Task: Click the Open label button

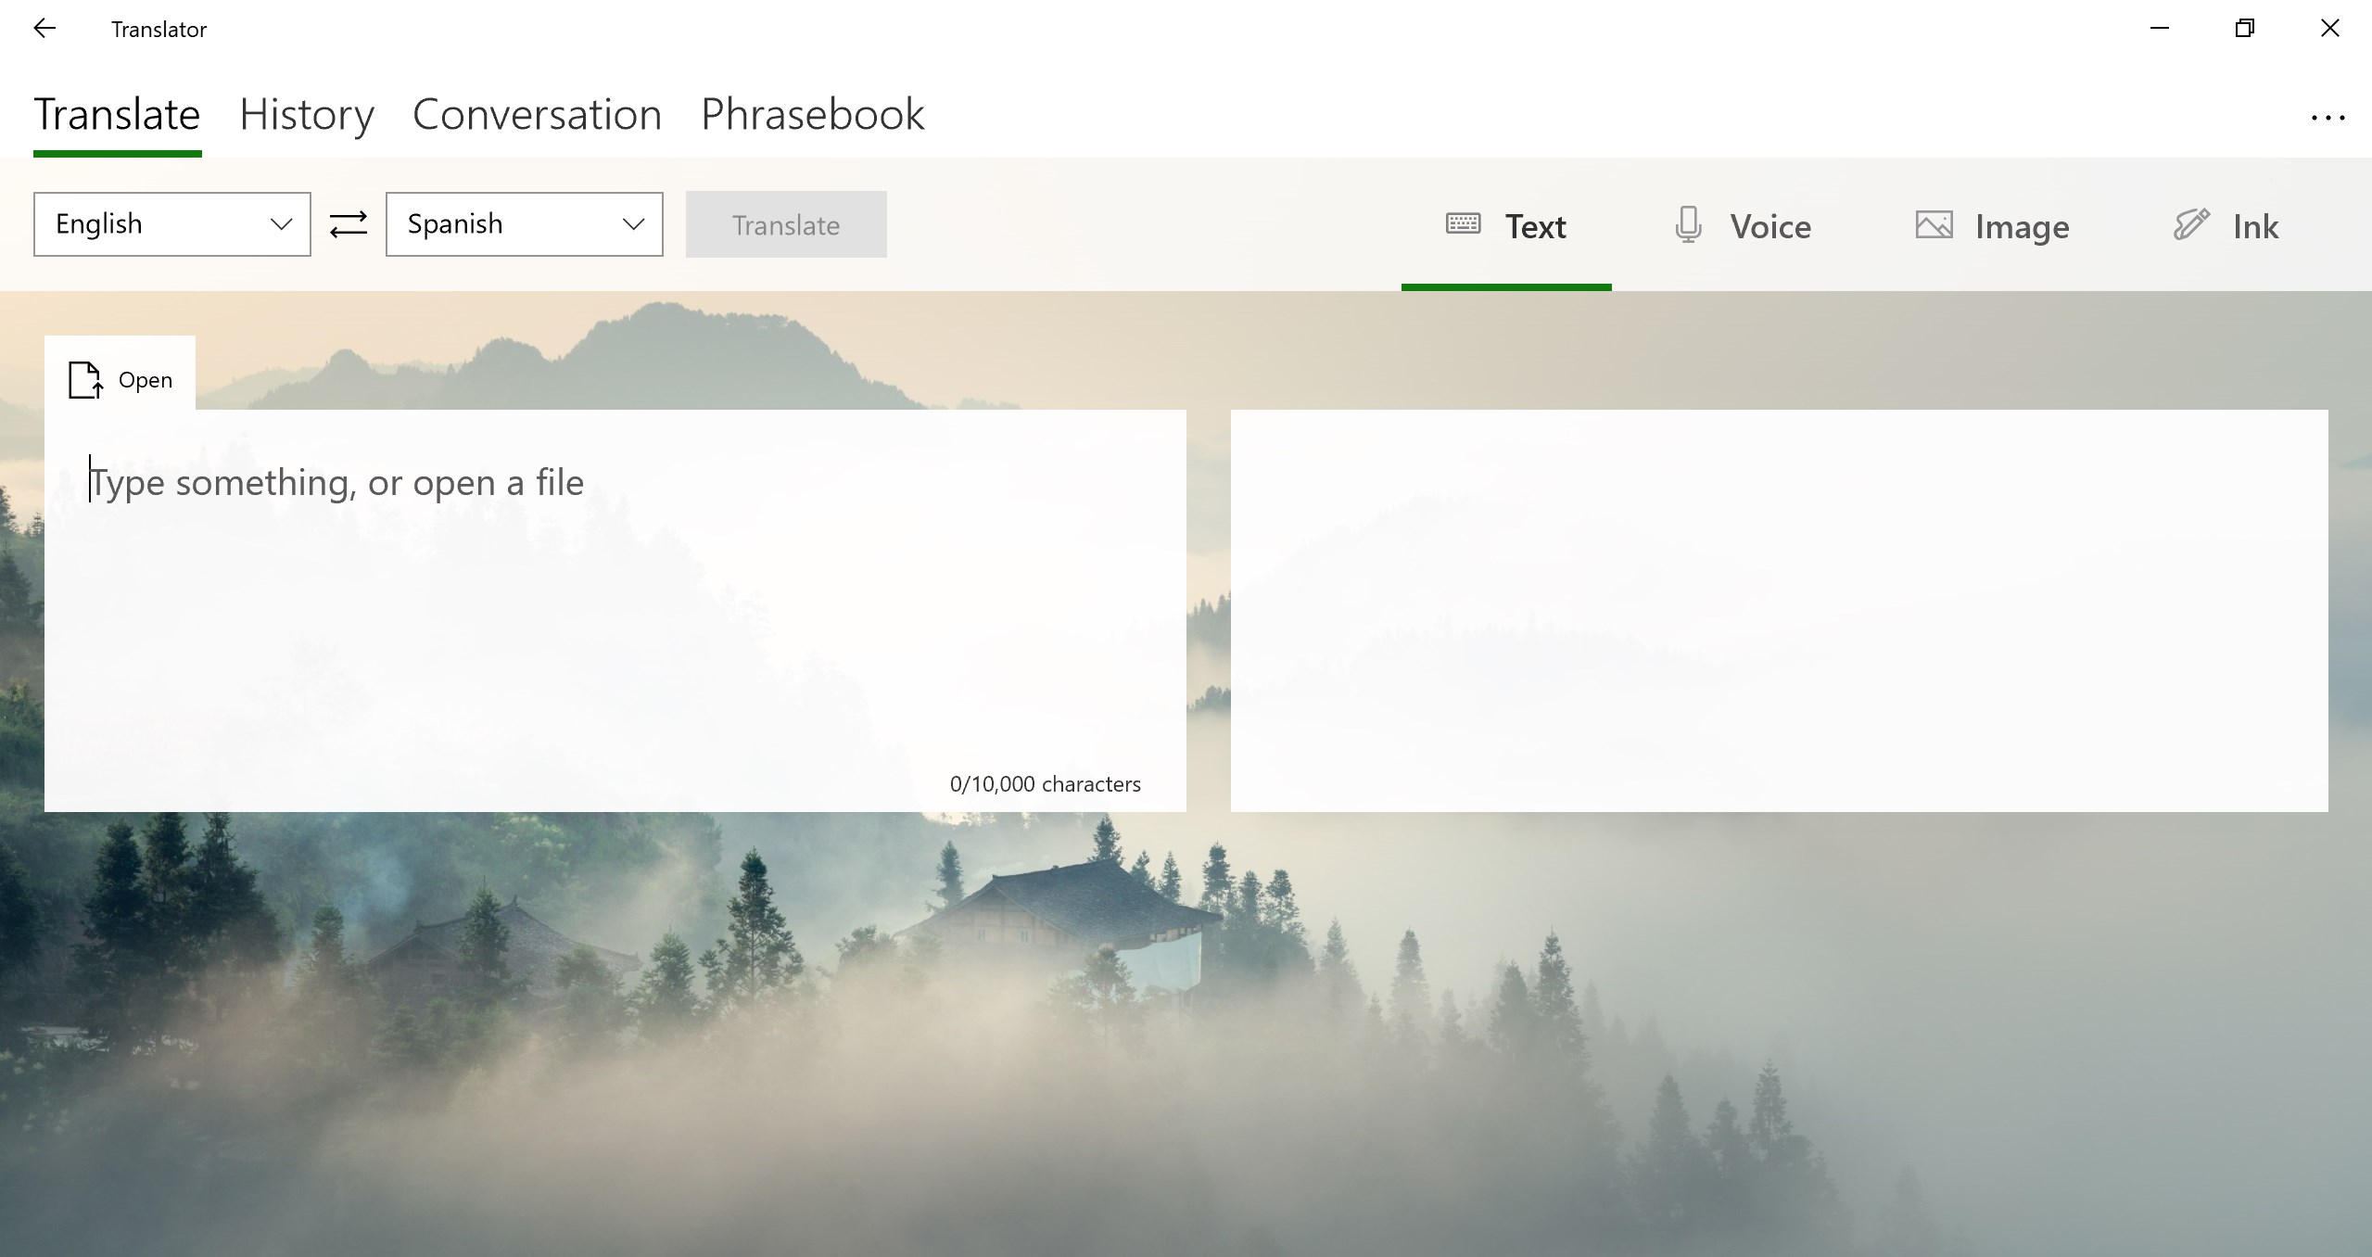Action: [146, 380]
